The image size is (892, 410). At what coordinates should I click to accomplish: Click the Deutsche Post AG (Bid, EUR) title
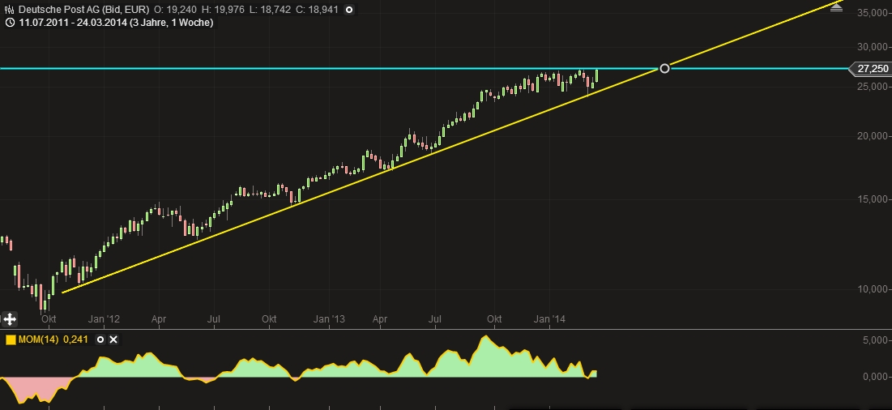point(83,10)
